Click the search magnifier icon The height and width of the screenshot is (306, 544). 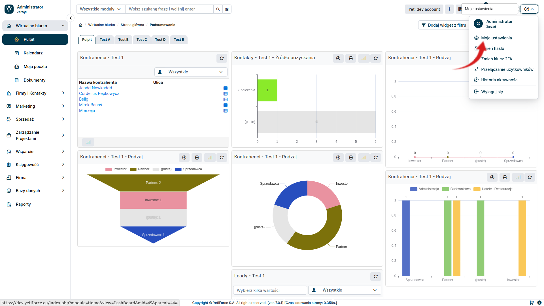218,9
